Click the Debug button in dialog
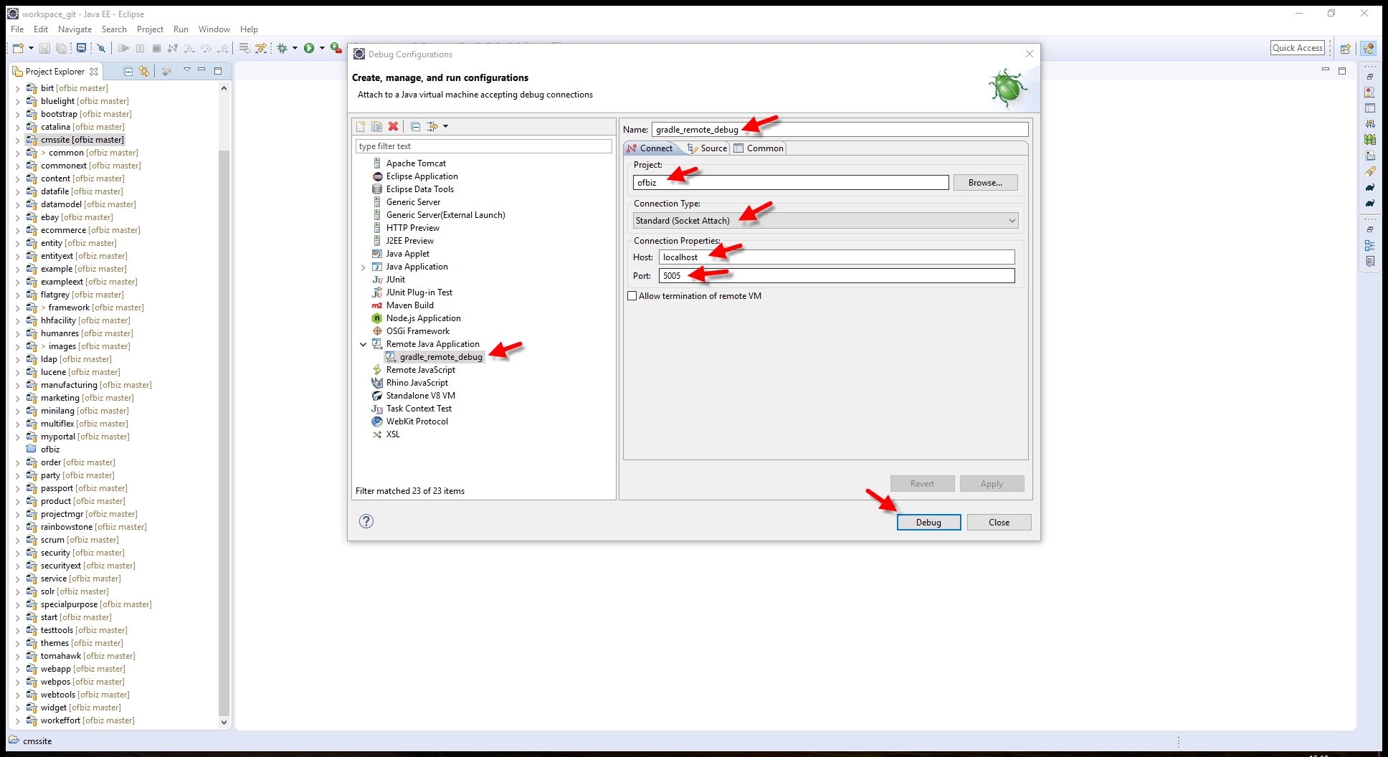This screenshot has width=1388, height=757. click(928, 523)
